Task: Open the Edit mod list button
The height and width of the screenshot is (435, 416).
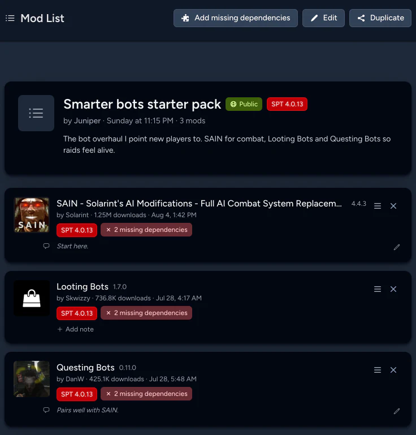Action: click(323, 18)
